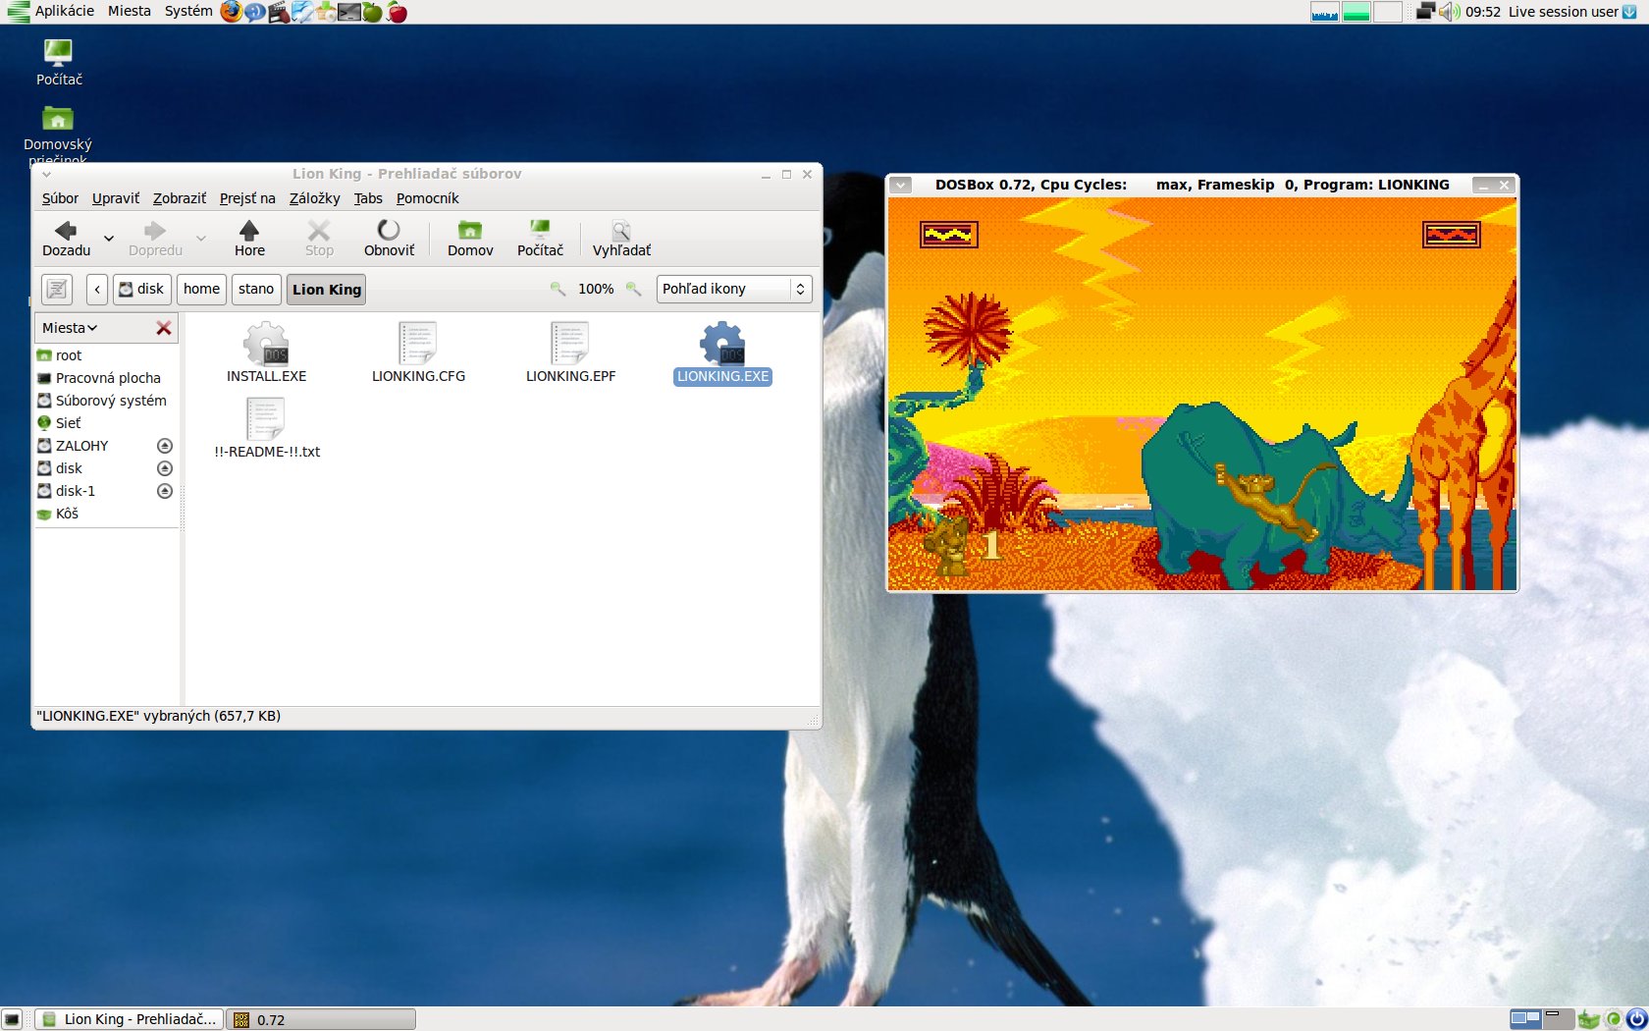Open the DOSBox window menu arrow
The image size is (1649, 1031).
pyautogui.click(x=901, y=185)
